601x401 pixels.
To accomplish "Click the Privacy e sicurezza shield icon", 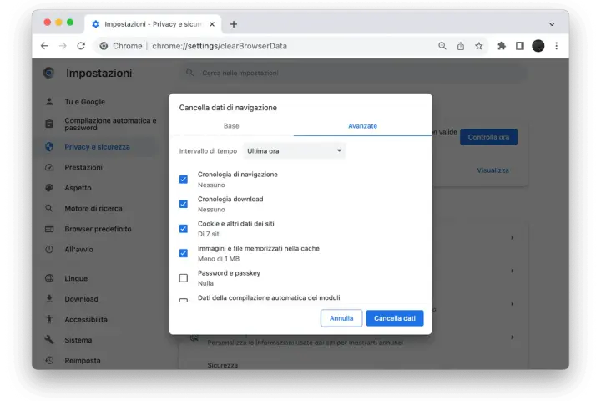I will [49, 146].
